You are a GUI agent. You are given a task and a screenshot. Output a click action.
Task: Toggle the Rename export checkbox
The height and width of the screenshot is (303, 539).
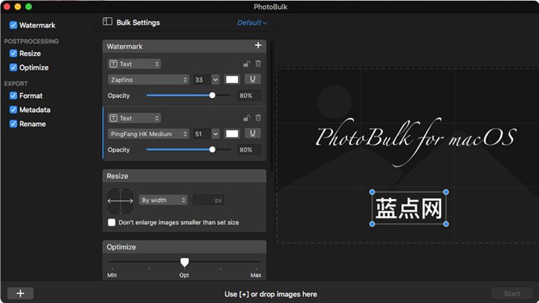(13, 124)
